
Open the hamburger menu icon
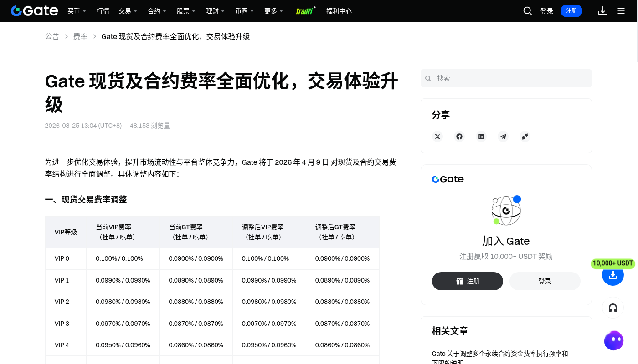621,11
